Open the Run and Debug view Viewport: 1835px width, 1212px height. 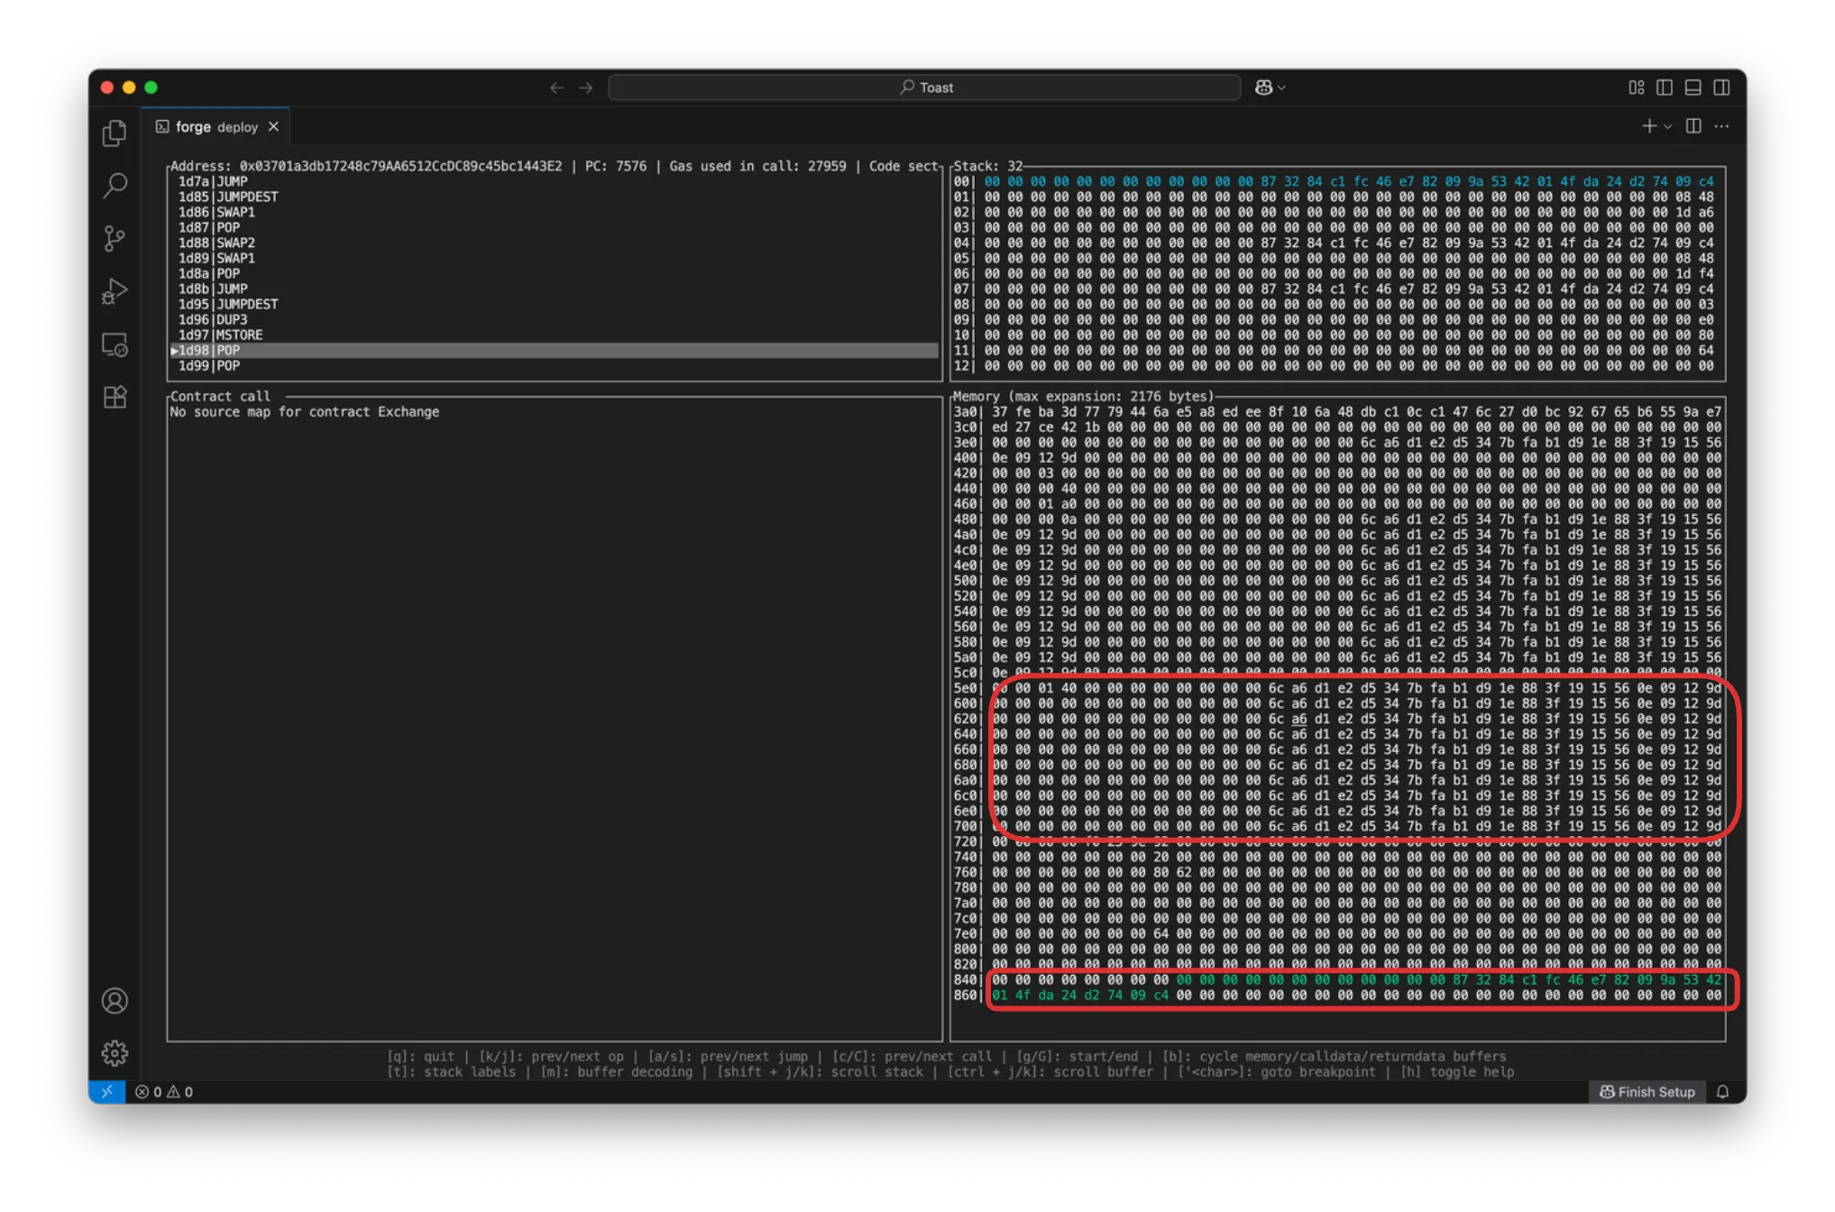coord(115,291)
